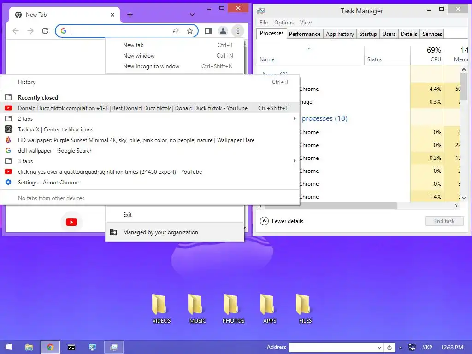Viewport: 472px width, 354px height.
Task: Open the tab search chevron in Chrome
Action: (x=192, y=15)
